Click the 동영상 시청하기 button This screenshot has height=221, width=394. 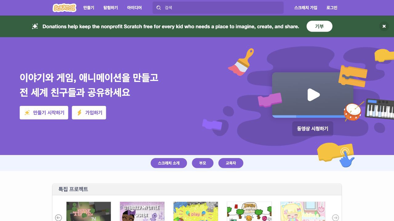313,129
